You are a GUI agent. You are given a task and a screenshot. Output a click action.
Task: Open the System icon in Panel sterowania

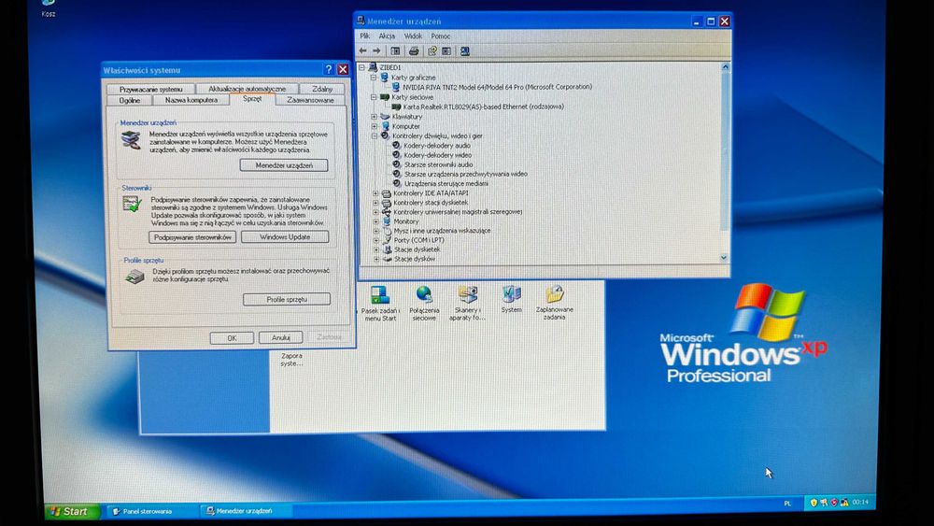pyautogui.click(x=511, y=300)
